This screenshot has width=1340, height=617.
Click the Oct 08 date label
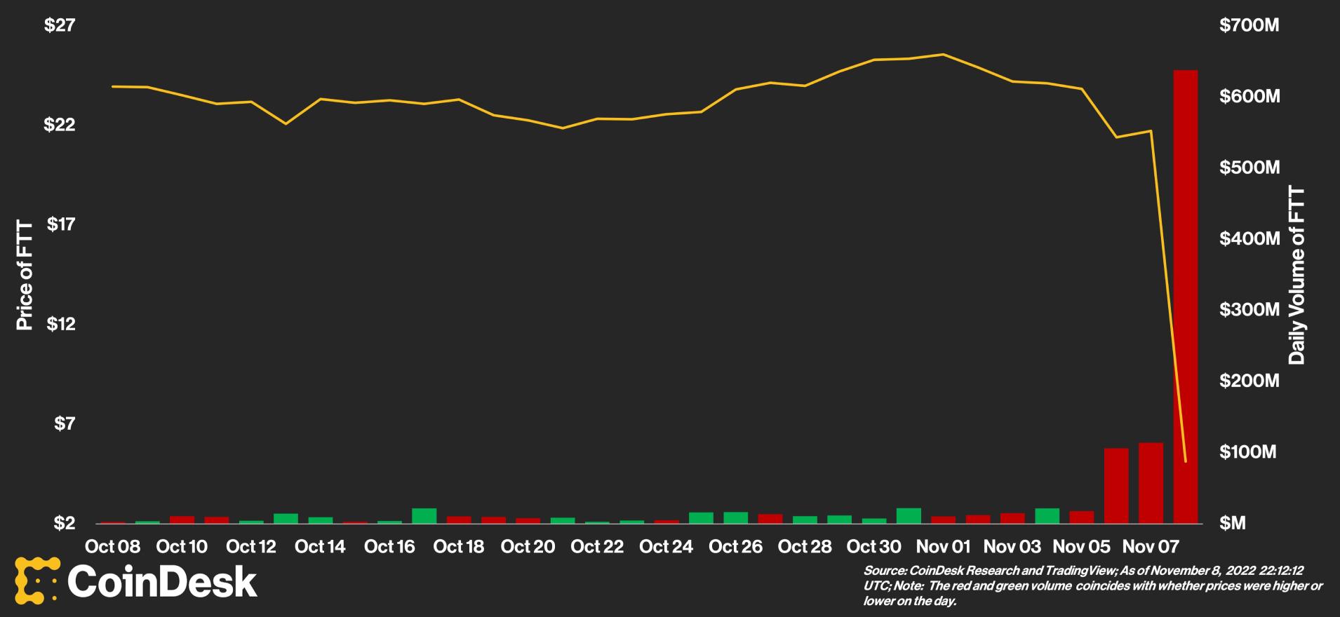[112, 546]
